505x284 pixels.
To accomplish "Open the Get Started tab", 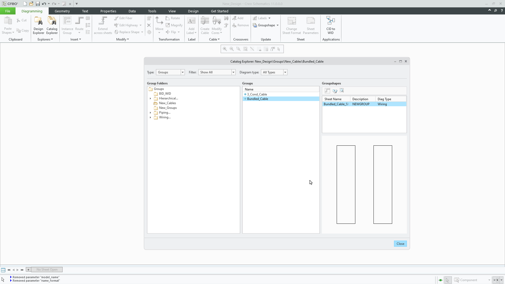I will (x=219, y=11).
